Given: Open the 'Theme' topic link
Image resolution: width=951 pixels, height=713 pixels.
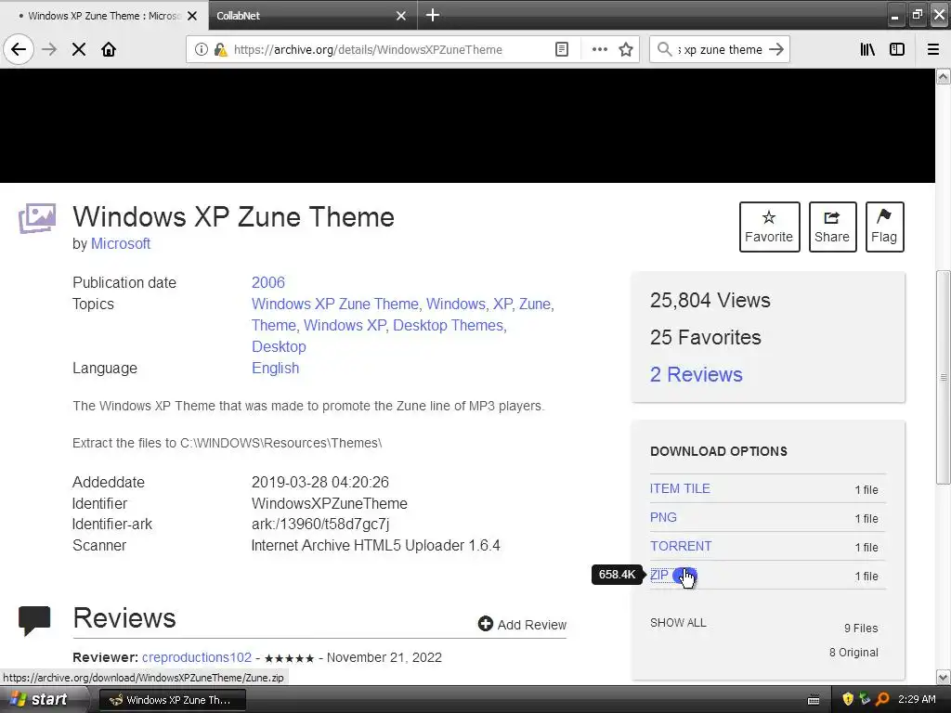Looking at the screenshot, I should (274, 325).
